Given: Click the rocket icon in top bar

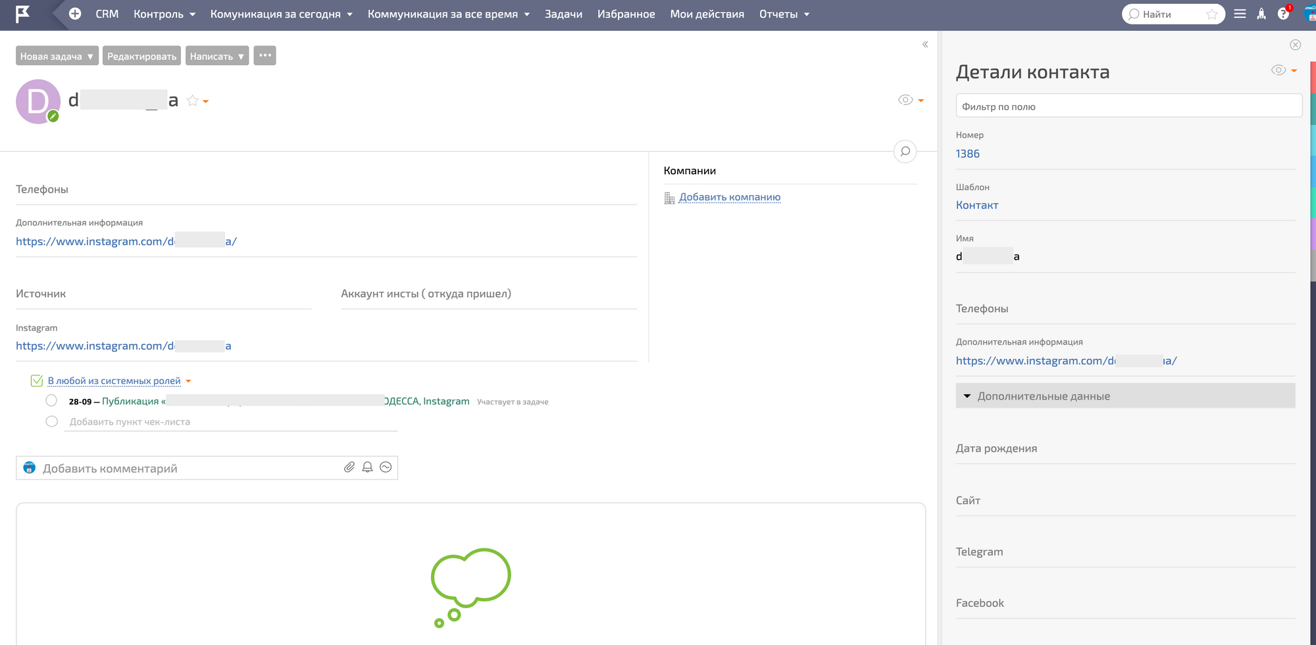Looking at the screenshot, I should 1261,14.
